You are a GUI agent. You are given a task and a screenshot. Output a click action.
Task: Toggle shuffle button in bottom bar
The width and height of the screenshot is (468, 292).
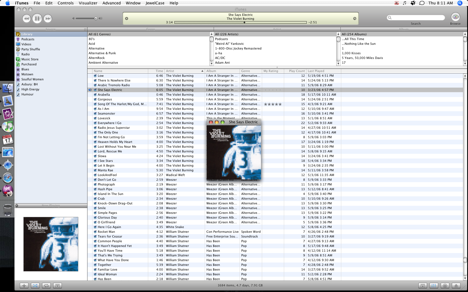(35, 286)
